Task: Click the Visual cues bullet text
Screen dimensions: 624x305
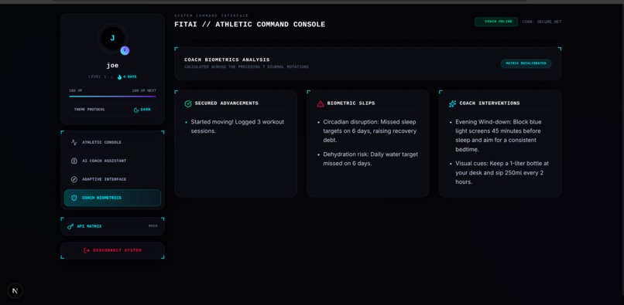Action: pos(502,173)
